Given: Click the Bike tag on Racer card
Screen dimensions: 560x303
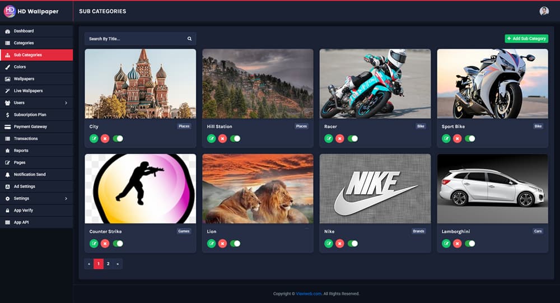Looking at the screenshot, I should click(421, 126).
